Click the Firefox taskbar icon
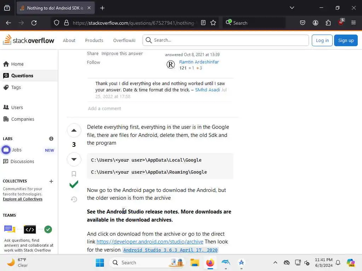 (210, 263)
